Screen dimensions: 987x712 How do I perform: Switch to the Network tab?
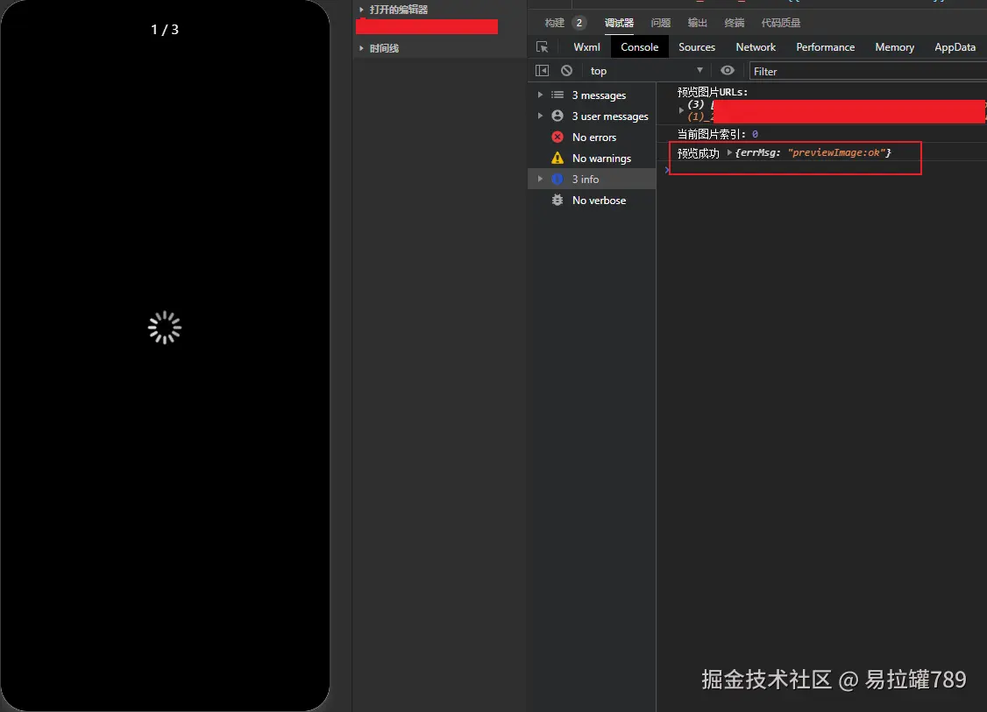756,47
